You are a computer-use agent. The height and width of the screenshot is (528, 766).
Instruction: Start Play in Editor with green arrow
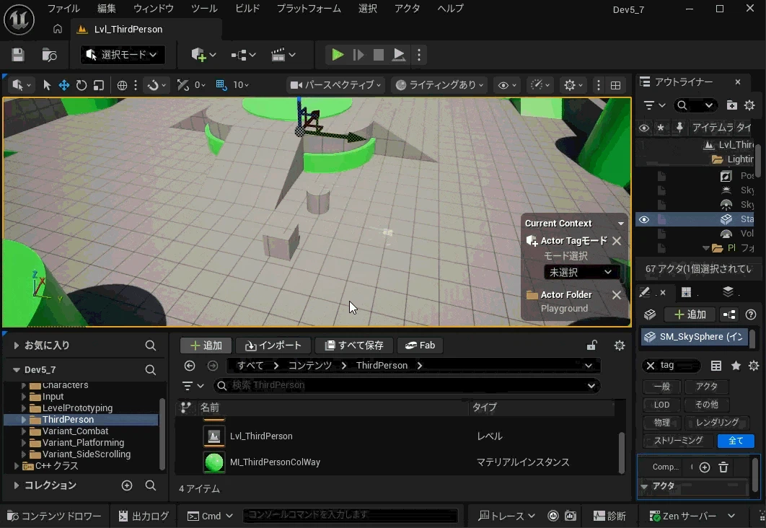pos(337,55)
